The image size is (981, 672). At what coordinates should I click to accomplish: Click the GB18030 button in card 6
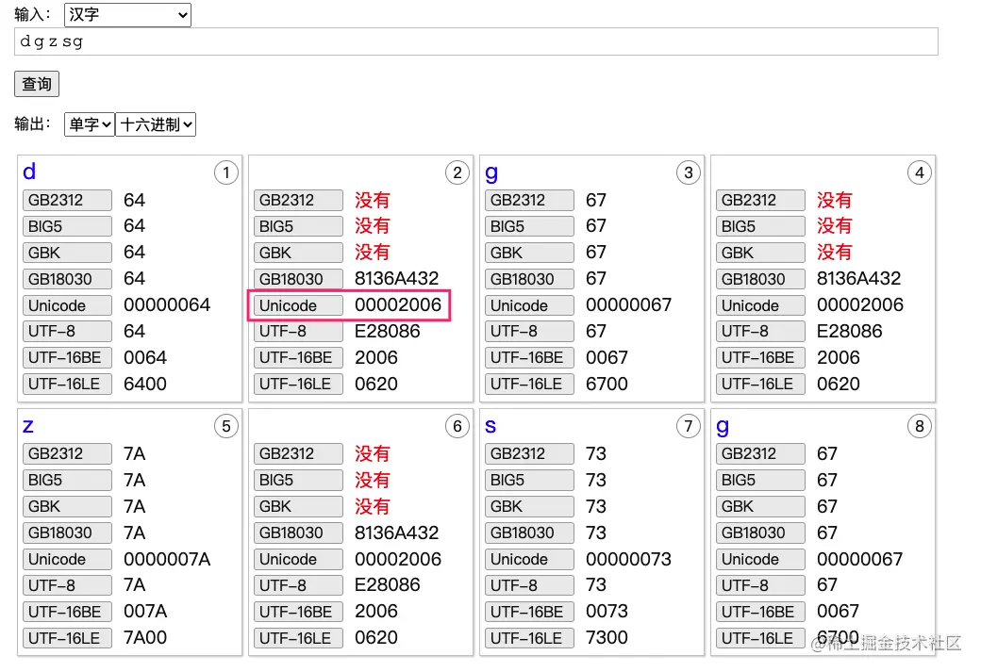[298, 533]
